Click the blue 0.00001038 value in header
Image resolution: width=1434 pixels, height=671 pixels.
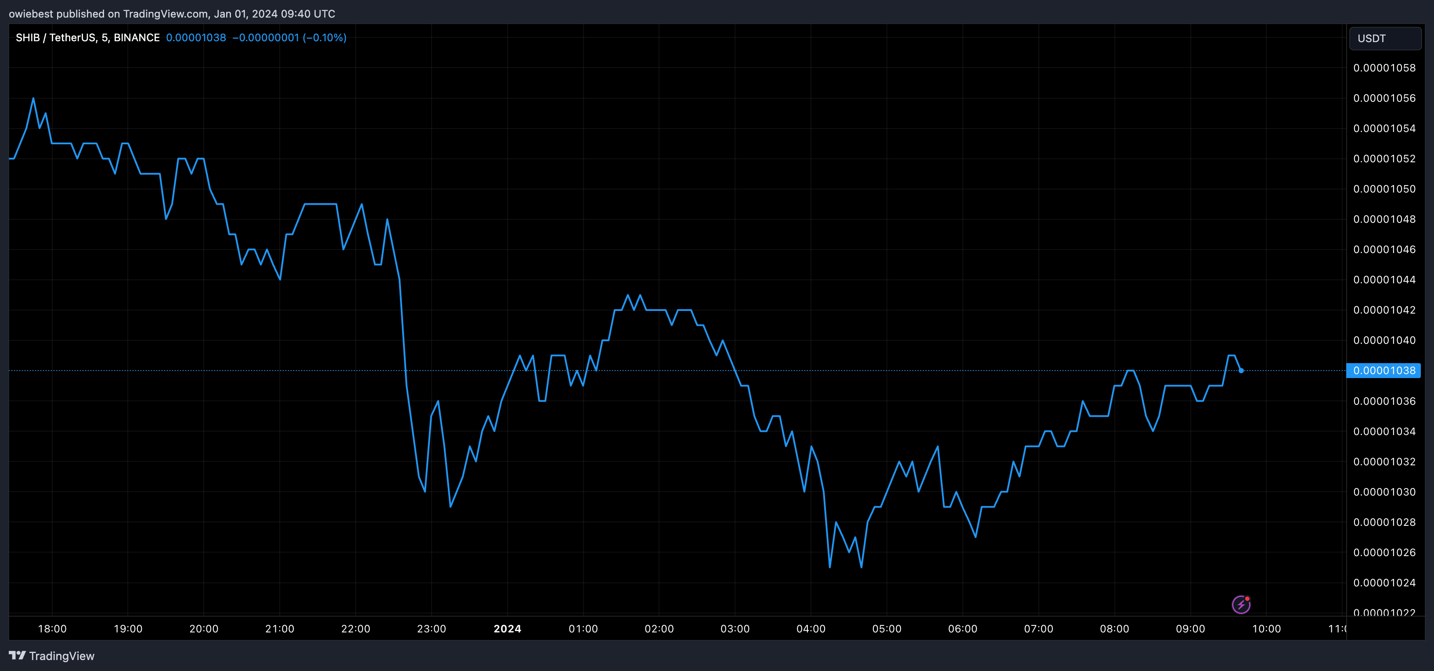[x=196, y=37]
